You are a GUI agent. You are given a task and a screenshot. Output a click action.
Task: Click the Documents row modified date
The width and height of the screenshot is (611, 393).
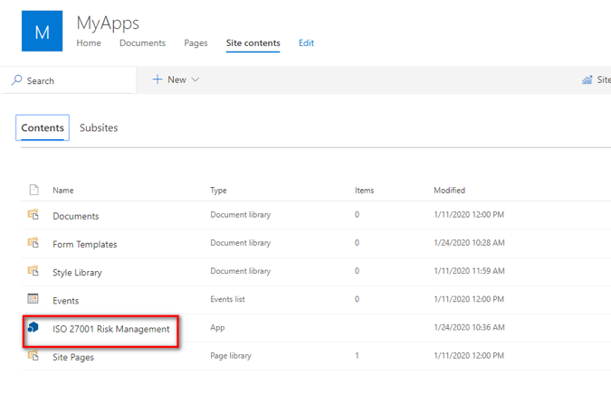(x=469, y=214)
